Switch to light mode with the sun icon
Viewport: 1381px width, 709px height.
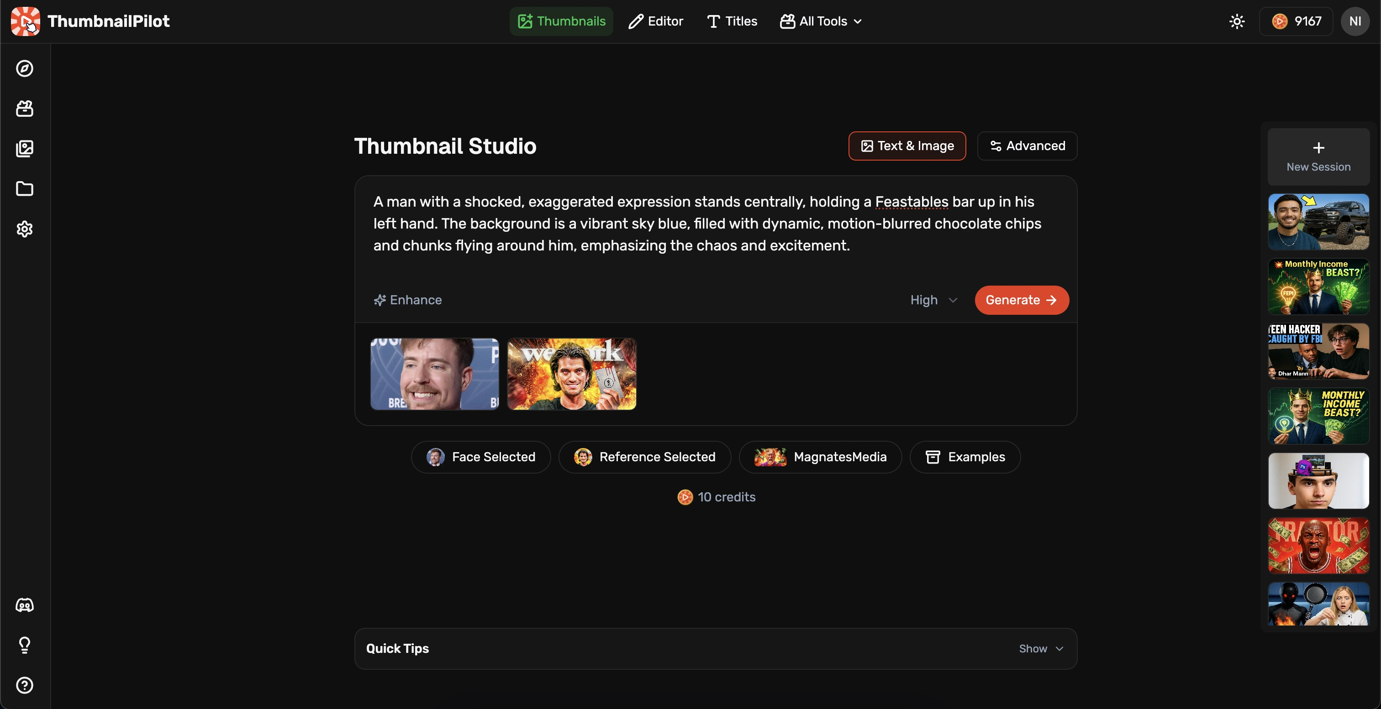click(x=1237, y=21)
